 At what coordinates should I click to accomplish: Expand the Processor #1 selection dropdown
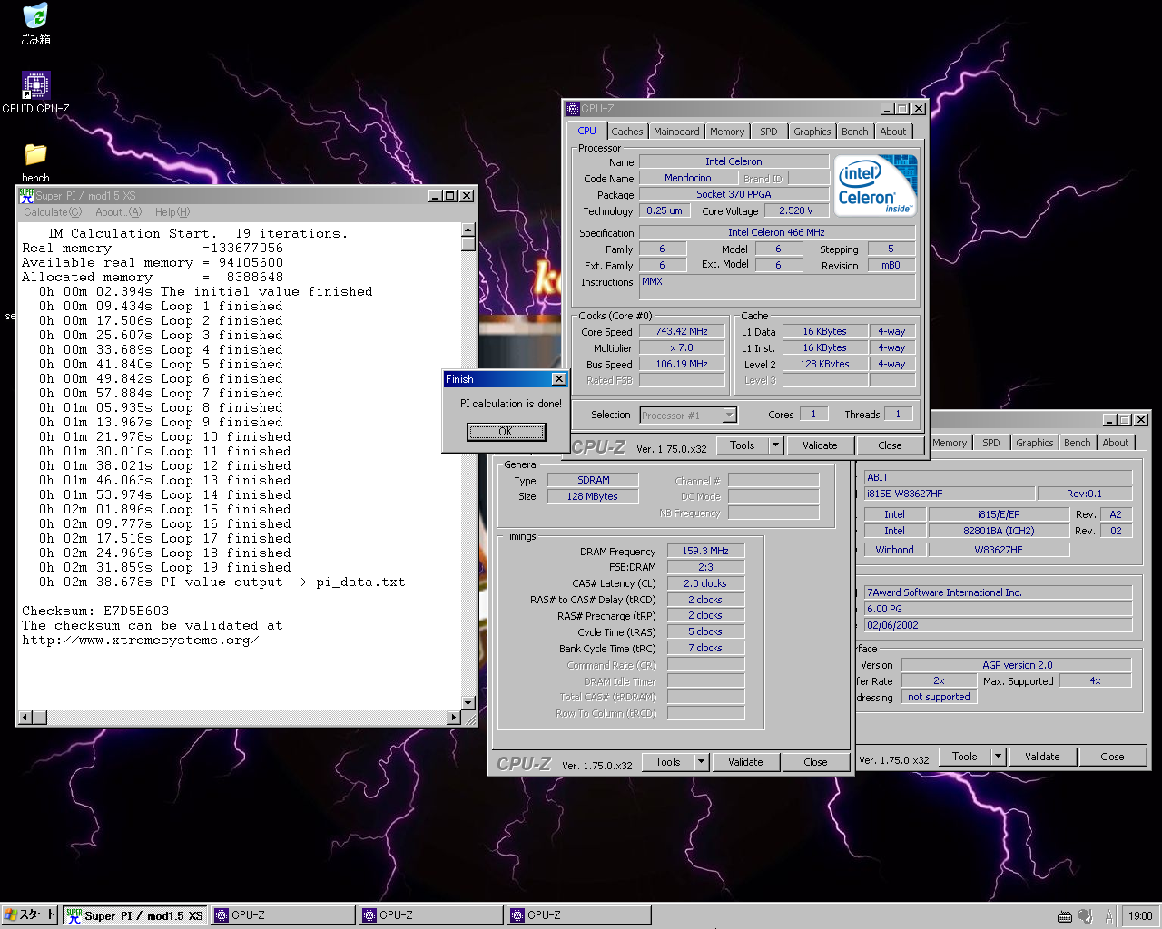click(729, 416)
